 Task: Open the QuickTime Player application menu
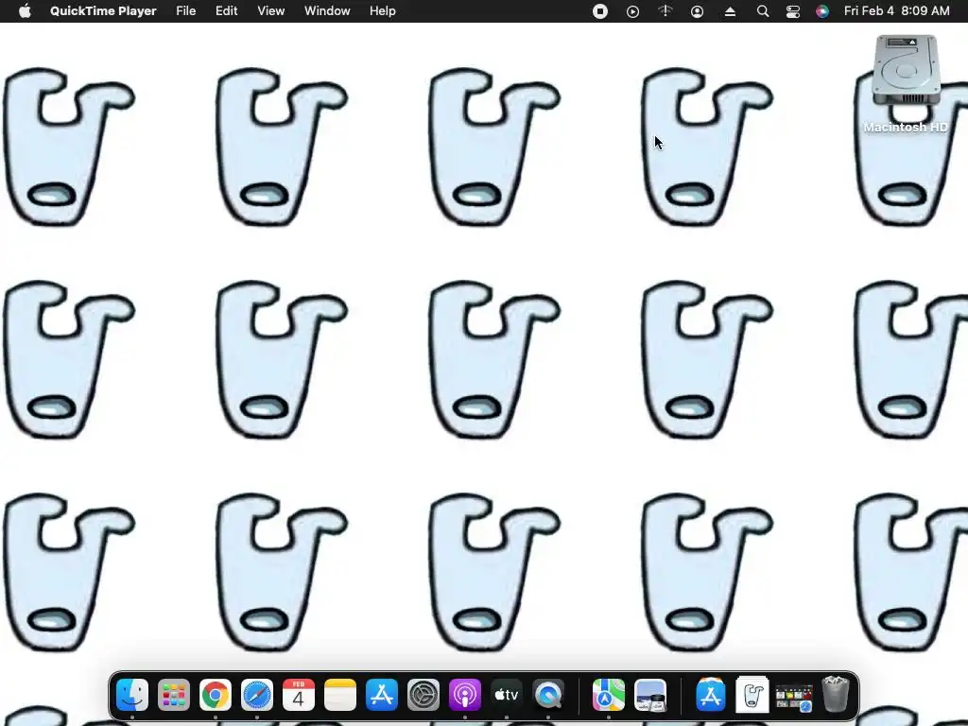103,11
